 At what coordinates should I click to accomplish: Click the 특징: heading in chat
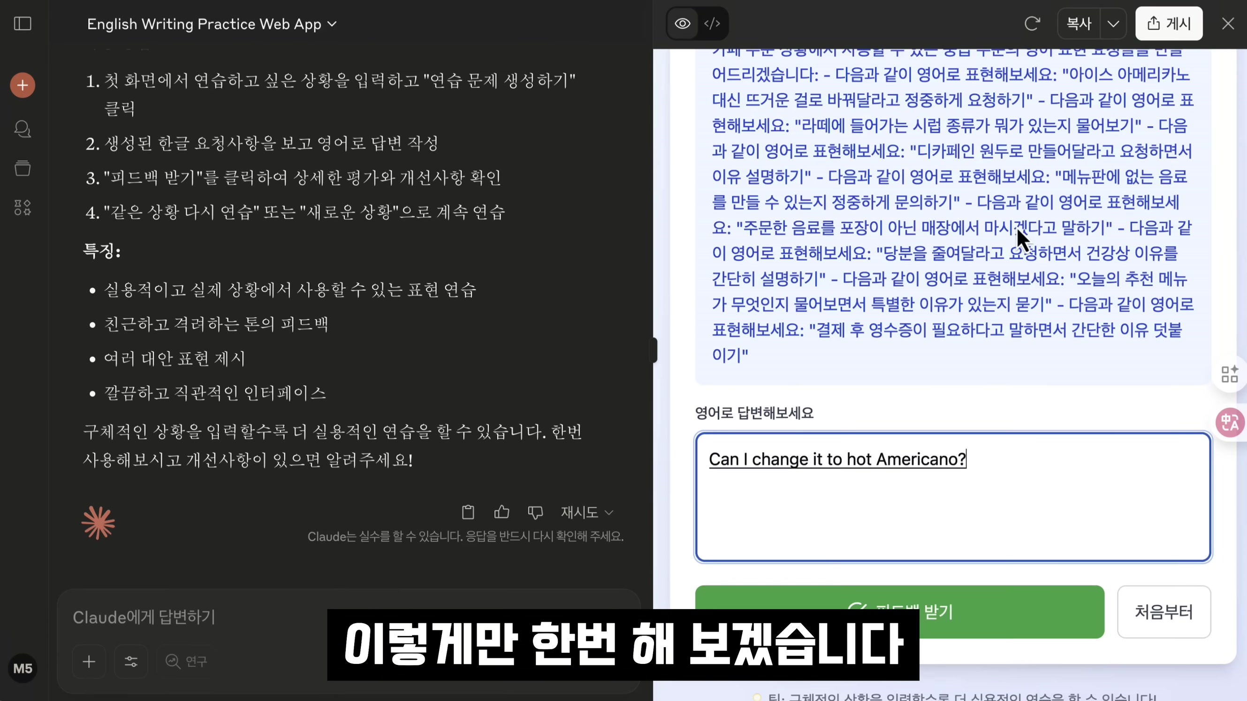(x=102, y=250)
